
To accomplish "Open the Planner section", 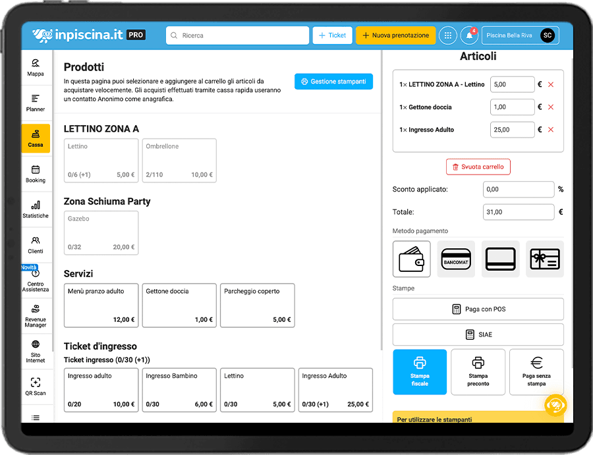I will pyautogui.click(x=36, y=103).
